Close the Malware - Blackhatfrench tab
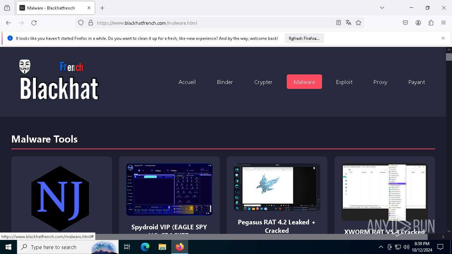The width and height of the screenshot is (452, 254). 89,8
